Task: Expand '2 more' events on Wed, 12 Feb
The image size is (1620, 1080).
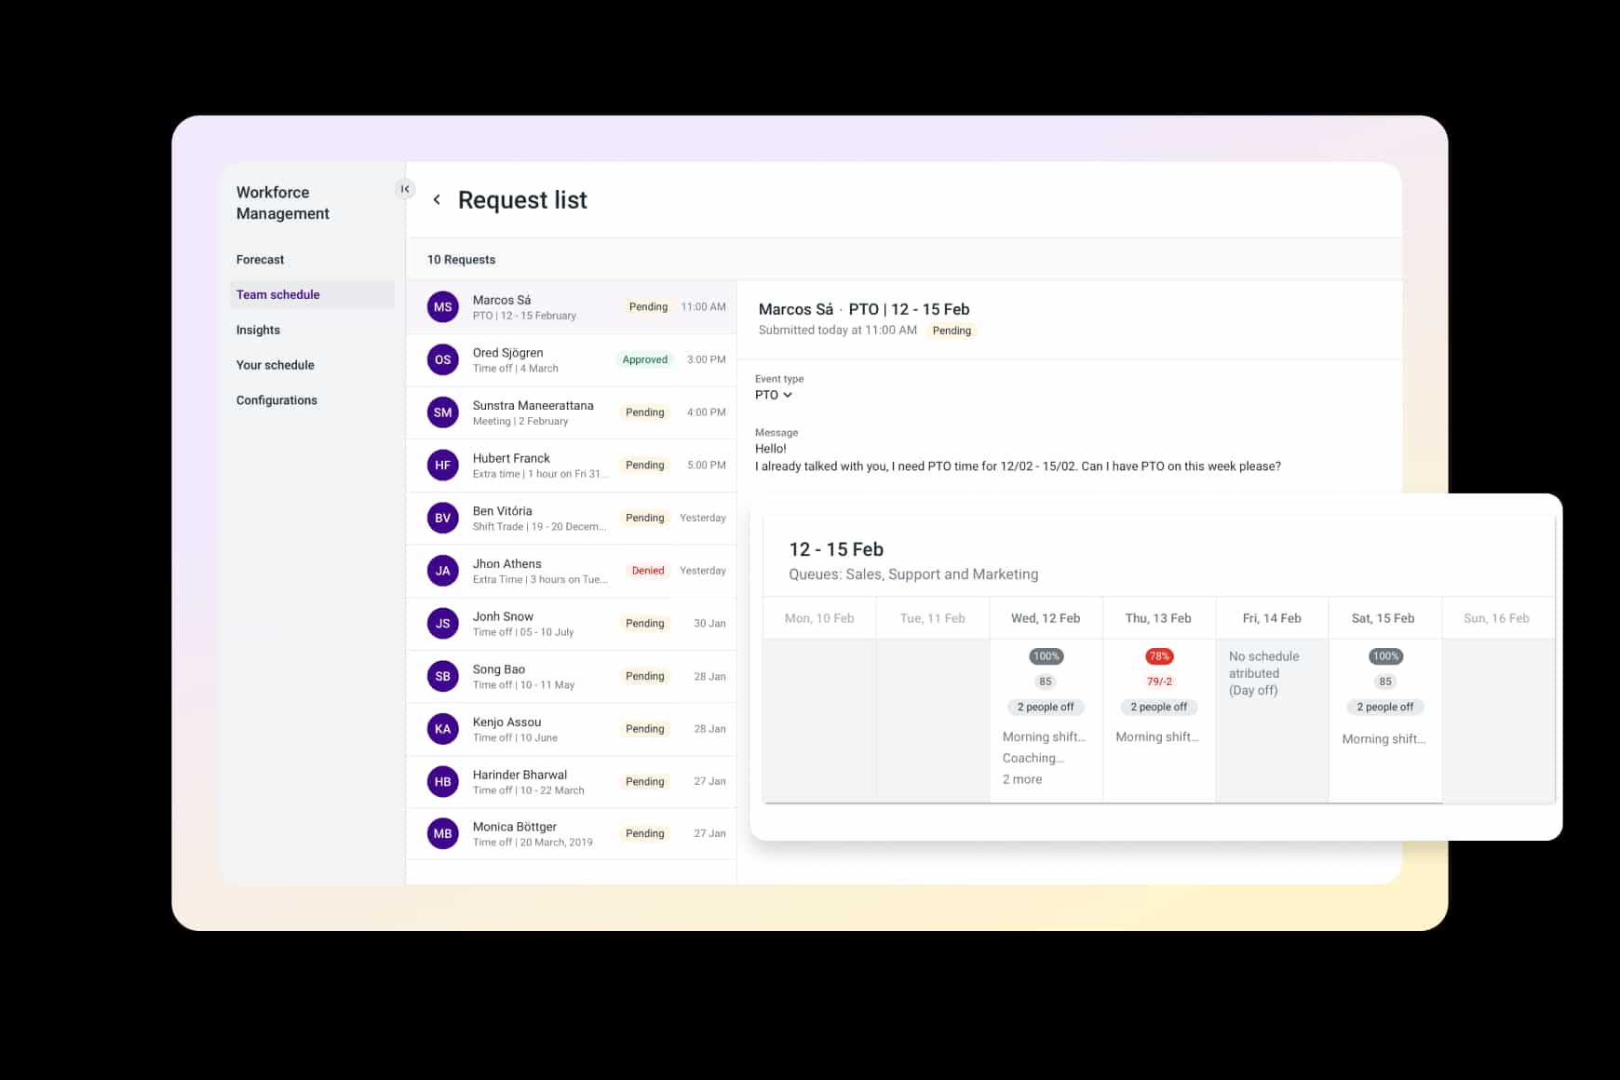Action: [1021, 779]
